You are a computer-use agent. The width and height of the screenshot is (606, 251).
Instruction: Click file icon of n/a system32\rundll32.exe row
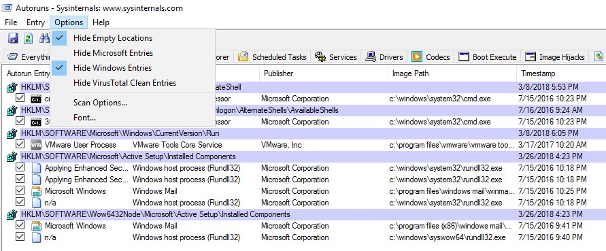(x=36, y=203)
